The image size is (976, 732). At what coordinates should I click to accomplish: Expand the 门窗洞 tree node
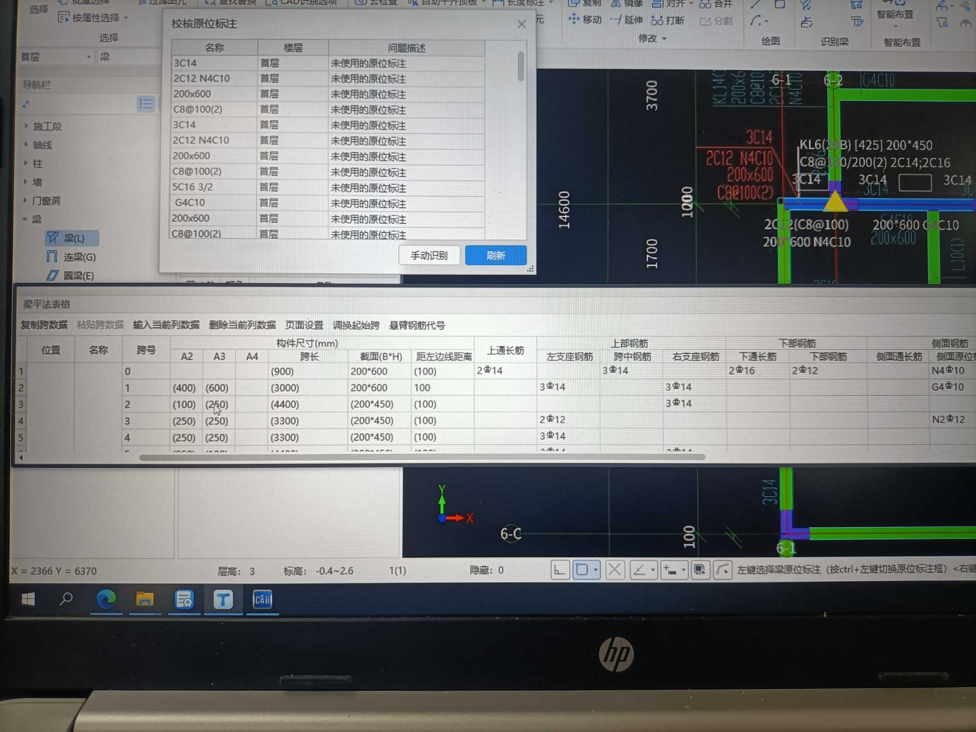click(26, 200)
